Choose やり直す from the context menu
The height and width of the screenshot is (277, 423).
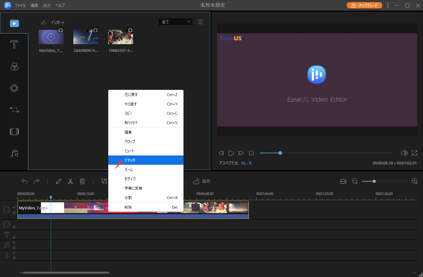coord(146,104)
